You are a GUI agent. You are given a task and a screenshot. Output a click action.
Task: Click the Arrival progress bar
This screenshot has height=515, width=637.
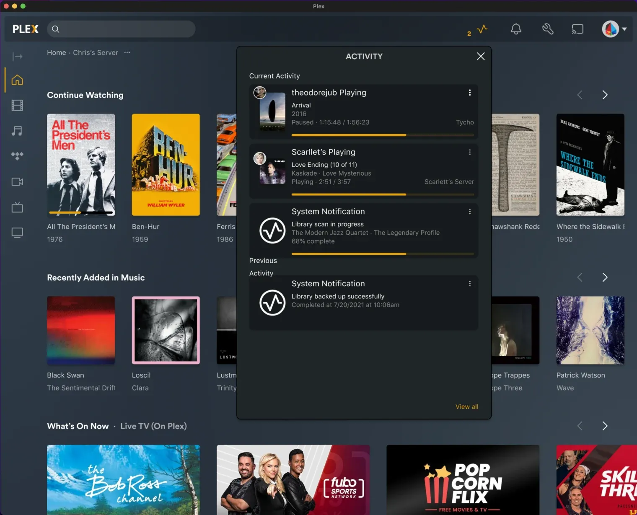point(383,135)
